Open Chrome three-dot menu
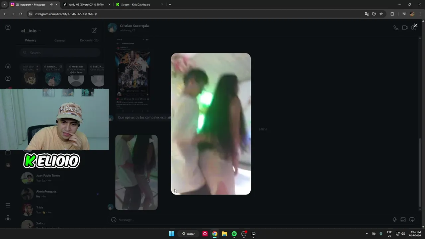This screenshot has height=239, width=425. pyautogui.click(x=420, y=14)
